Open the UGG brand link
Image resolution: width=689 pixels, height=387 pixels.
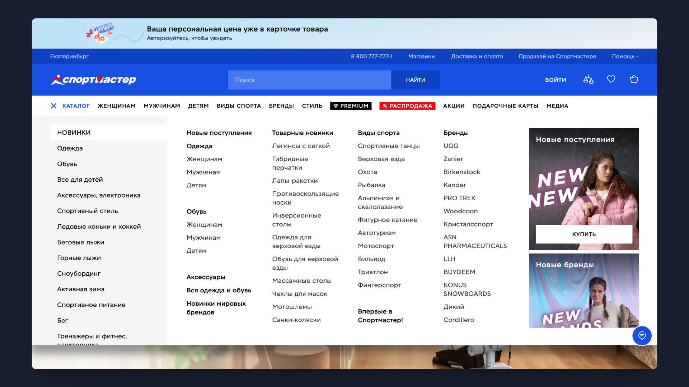point(451,146)
